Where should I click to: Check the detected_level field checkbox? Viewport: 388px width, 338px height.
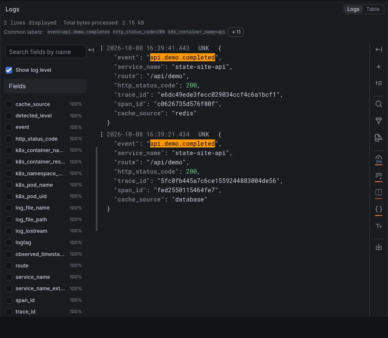tap(9, 116)
